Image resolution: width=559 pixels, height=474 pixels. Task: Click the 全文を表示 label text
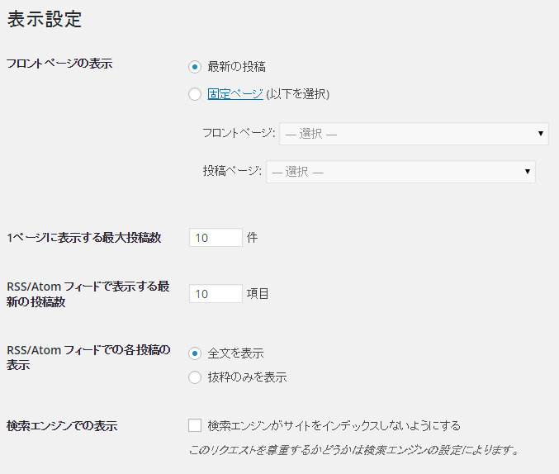(x=235, y=353)
